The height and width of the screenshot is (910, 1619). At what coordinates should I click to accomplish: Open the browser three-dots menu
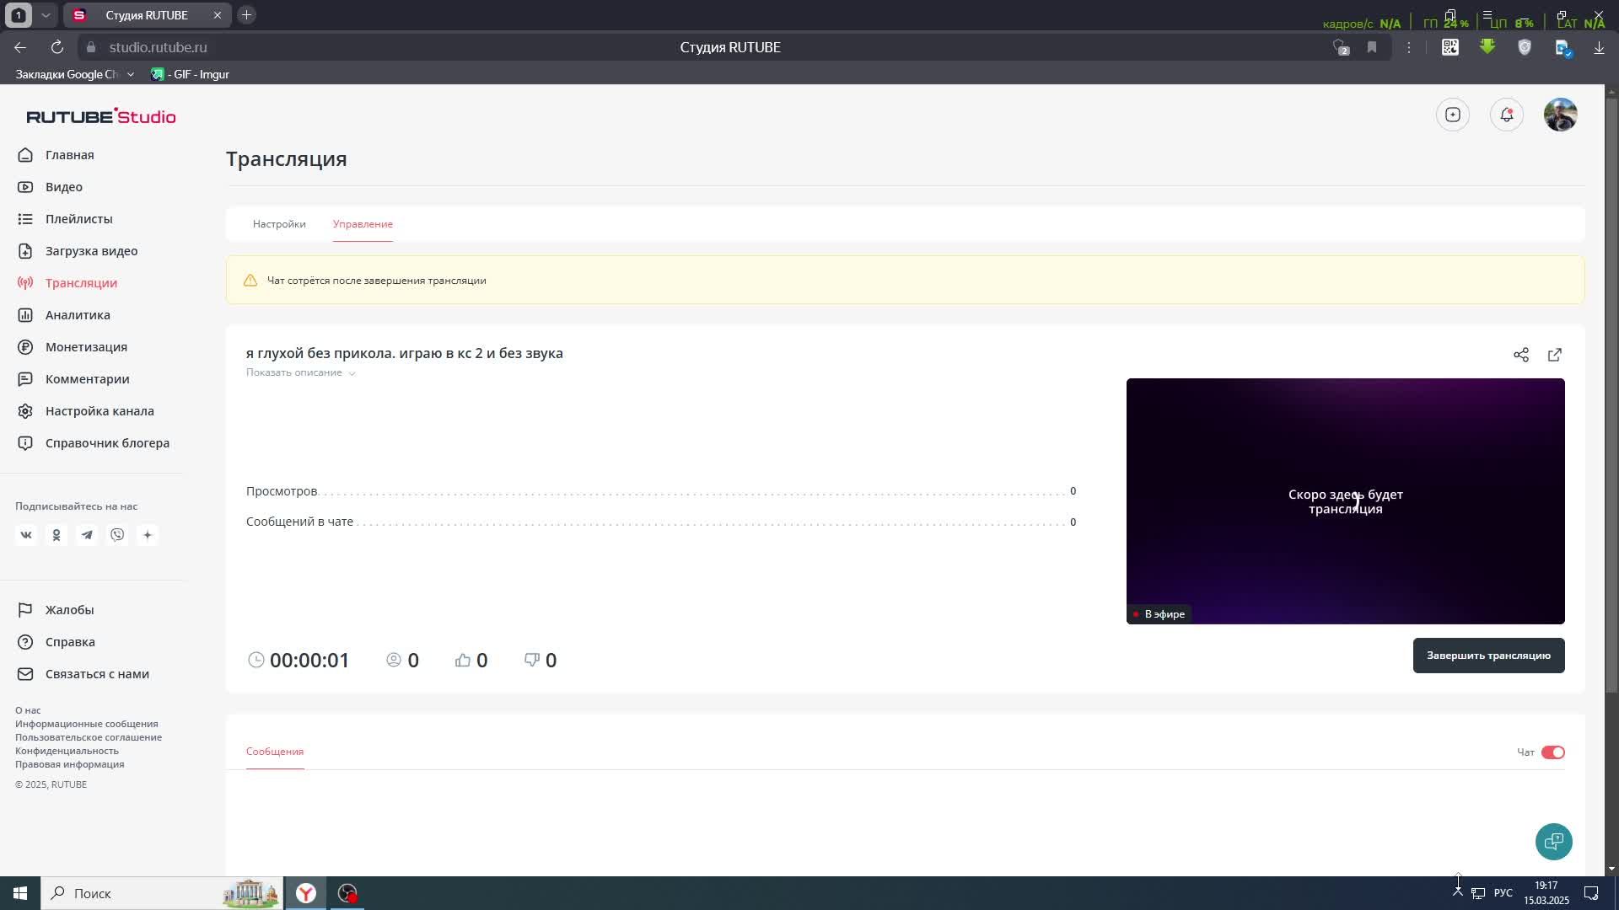pos(1408,47)
